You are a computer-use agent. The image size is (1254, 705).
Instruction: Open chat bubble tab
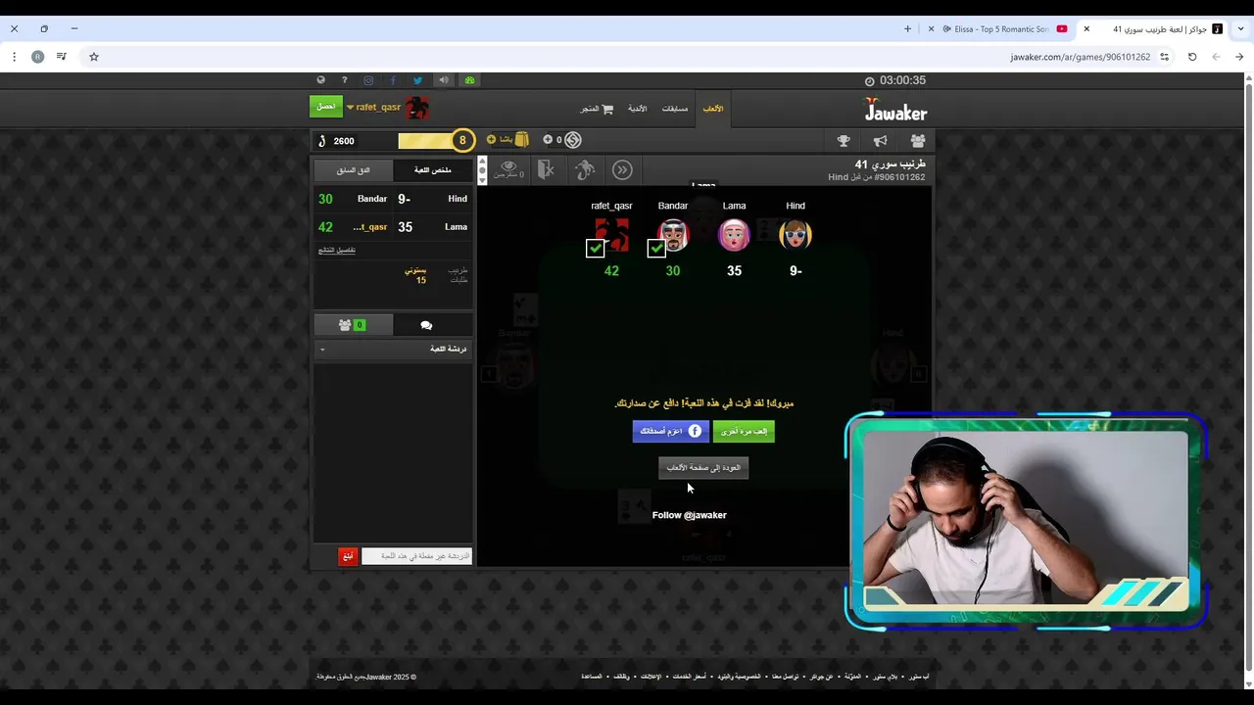coord(426,325)
